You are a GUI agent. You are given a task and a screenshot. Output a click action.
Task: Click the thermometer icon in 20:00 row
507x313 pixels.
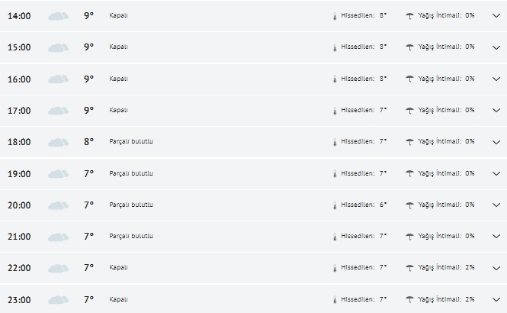334,205
